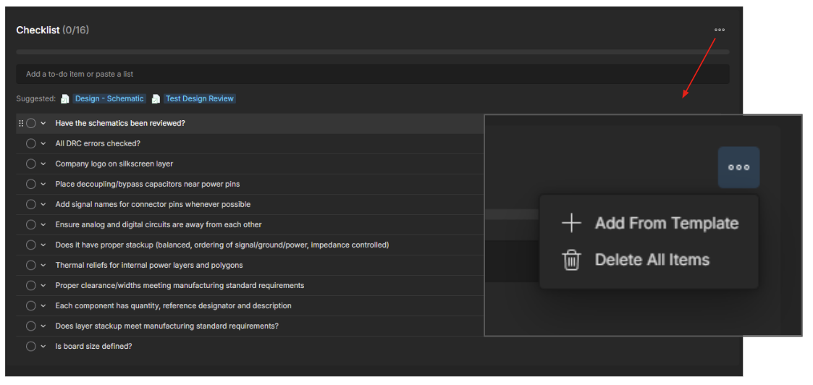Mark the component quantity and designator item done
Viewport: 813px width, 385px height.
point(31,305)
